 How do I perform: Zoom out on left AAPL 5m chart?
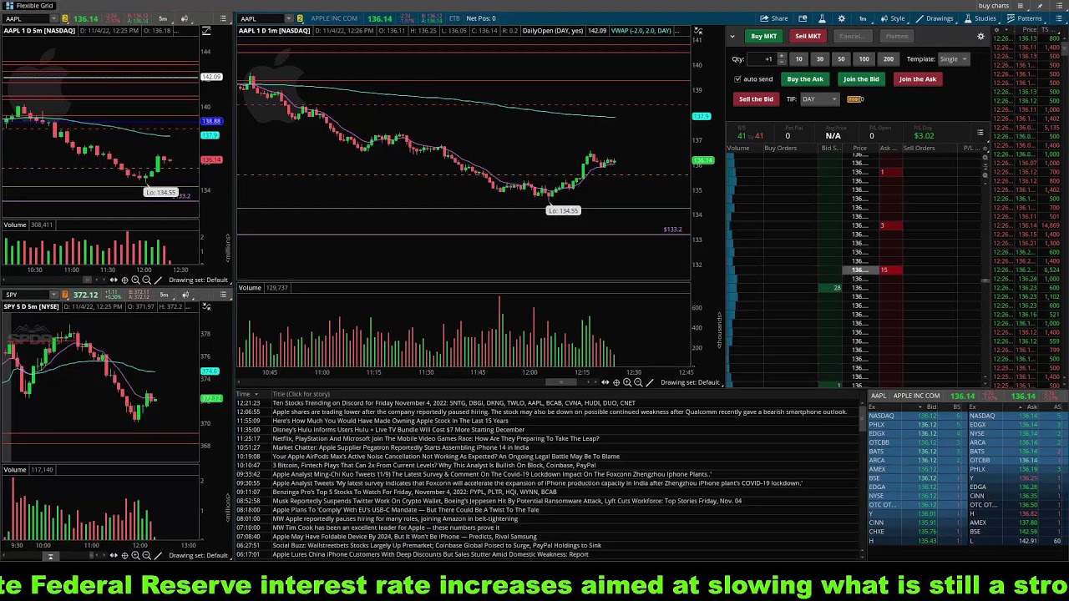click(x=146, y=280)
